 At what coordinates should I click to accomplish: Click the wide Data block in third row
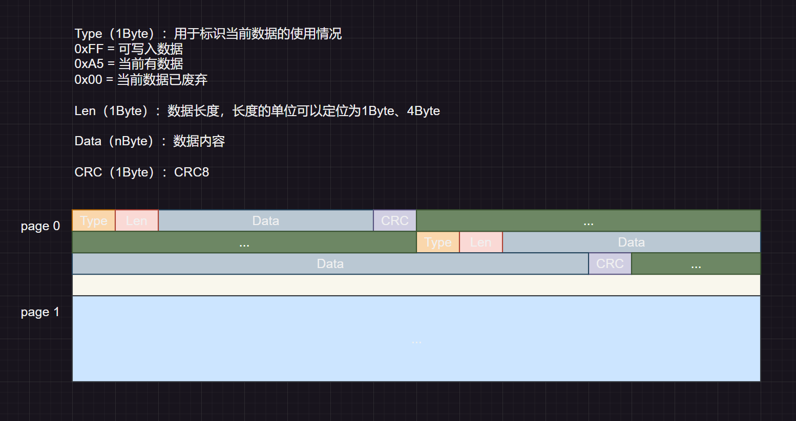click(x=330, y=264)
